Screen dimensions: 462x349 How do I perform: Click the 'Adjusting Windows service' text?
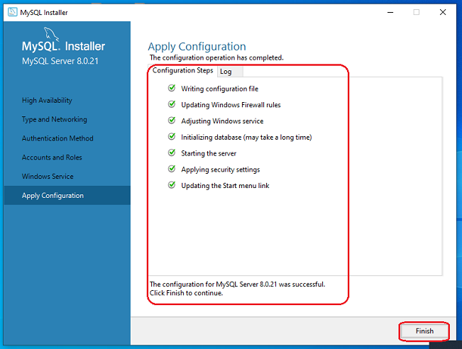[222, 121]
